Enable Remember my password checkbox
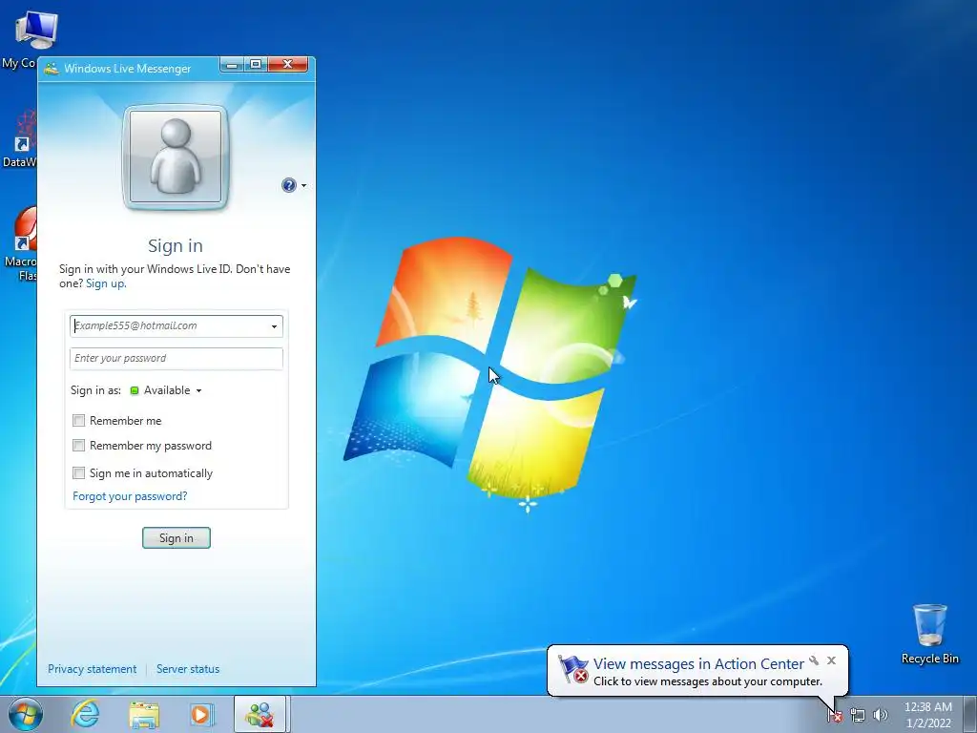The width and height of the screenshot is (977, 733). [78, 446]
